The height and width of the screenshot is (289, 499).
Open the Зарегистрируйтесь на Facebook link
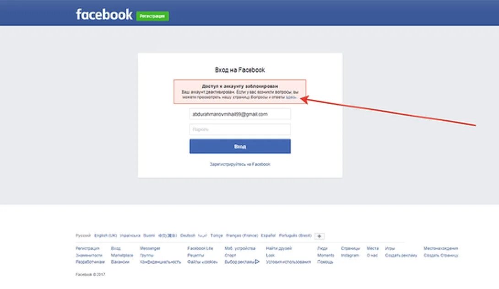pyautogui.click(x=240, y=164)
